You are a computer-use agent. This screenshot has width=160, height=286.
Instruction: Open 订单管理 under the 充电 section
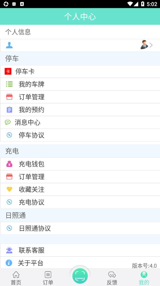pos(80,177)
